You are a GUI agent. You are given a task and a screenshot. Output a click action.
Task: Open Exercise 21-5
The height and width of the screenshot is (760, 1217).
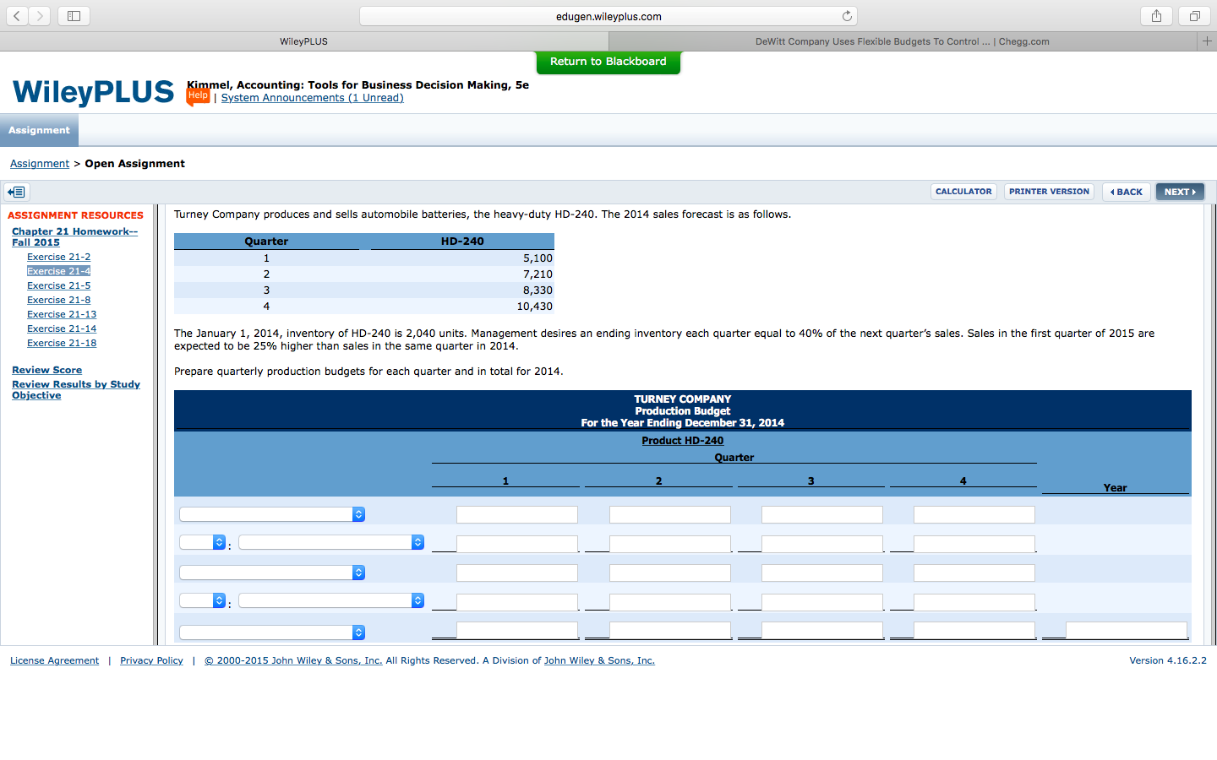(x=58, y=285)
